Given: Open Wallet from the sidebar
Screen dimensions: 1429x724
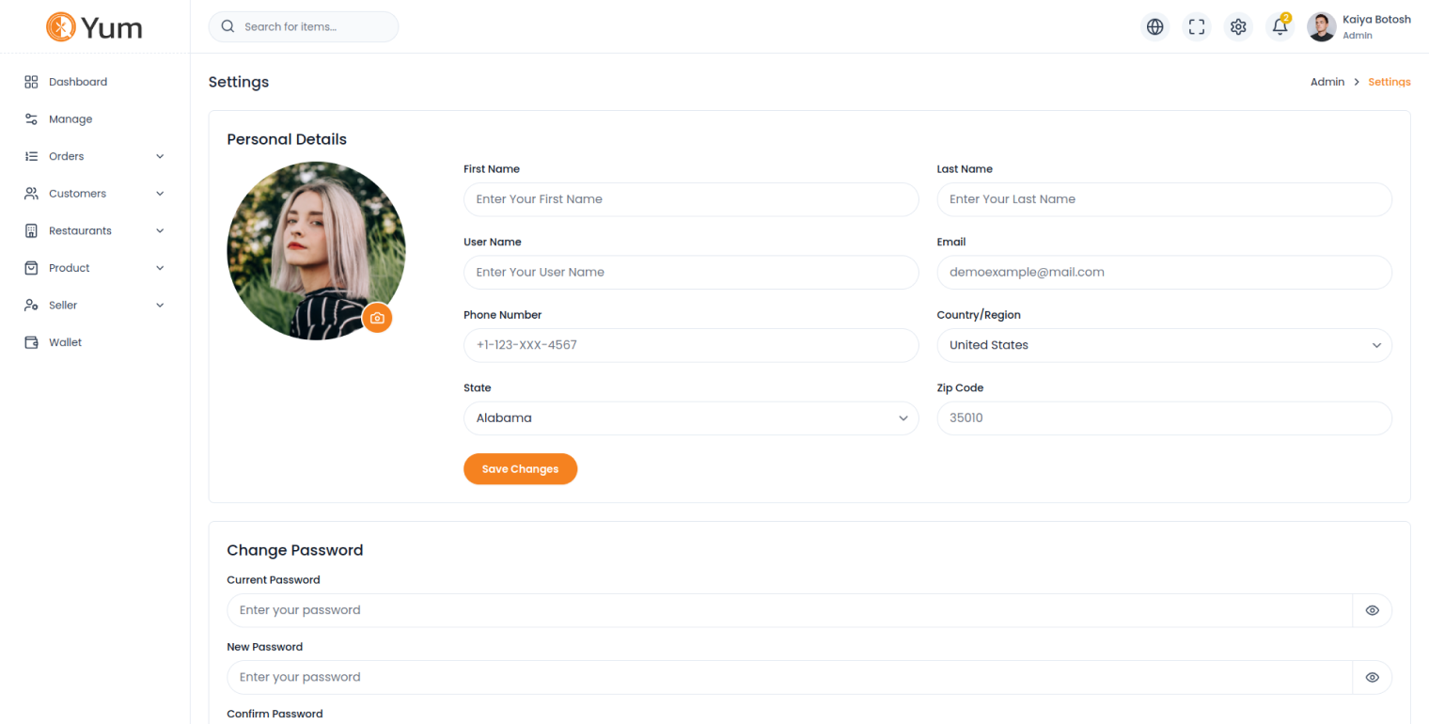Looking at the screenshot, I should click(65, 342).
